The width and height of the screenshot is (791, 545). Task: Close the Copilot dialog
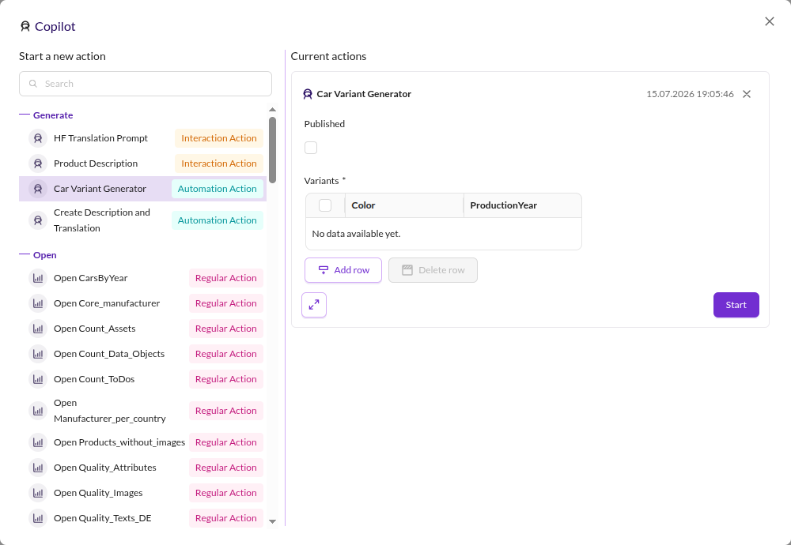(770, 21)
